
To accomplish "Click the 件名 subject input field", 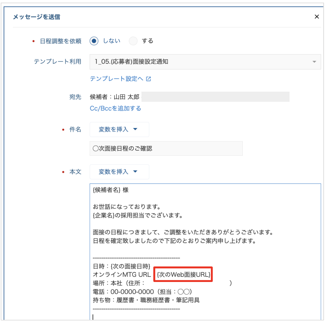I will click(x=166, y=149).
